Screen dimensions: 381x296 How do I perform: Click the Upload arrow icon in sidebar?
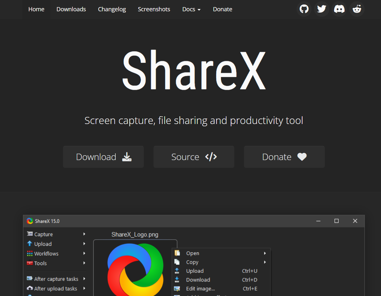click(29, 244)
